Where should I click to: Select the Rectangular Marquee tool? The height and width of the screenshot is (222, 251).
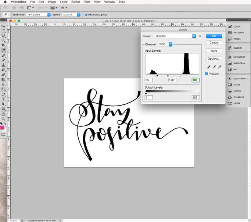[3, 31]
